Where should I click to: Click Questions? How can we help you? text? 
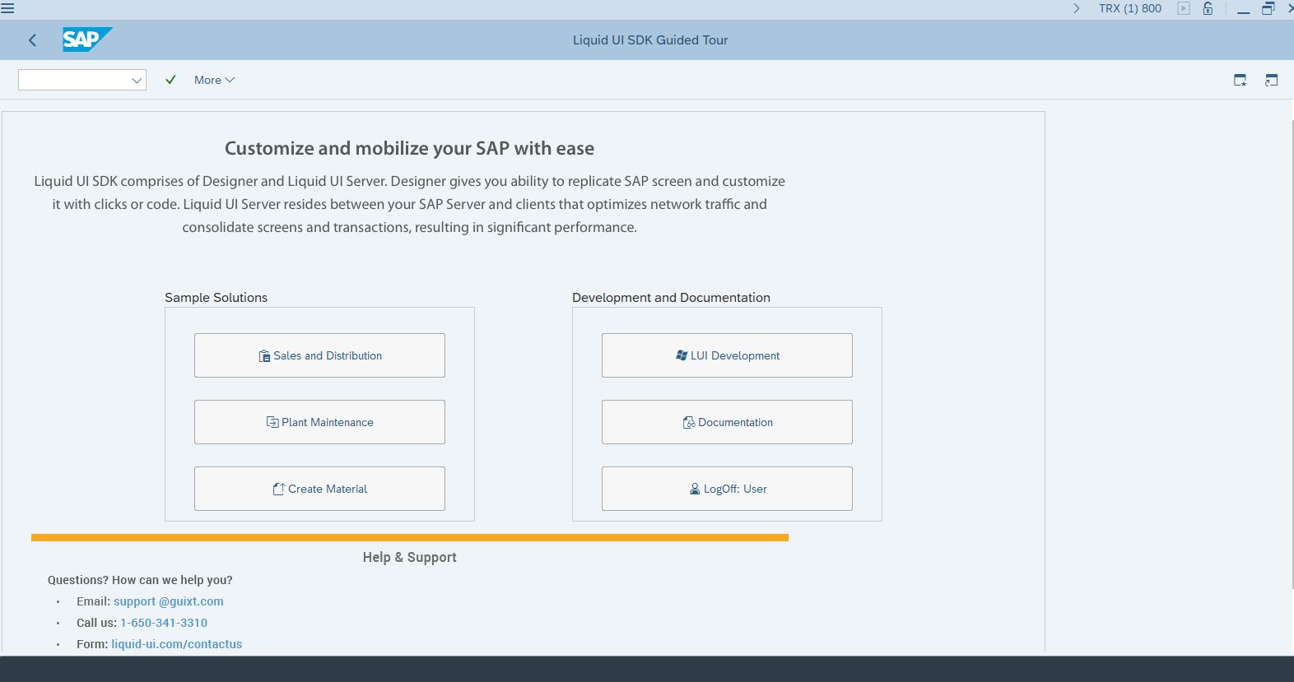(140, 580)
